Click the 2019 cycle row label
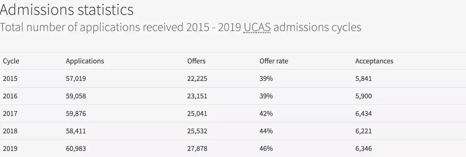Image resolution: width=466 pixels, height=157 pixels. [10, 148]
